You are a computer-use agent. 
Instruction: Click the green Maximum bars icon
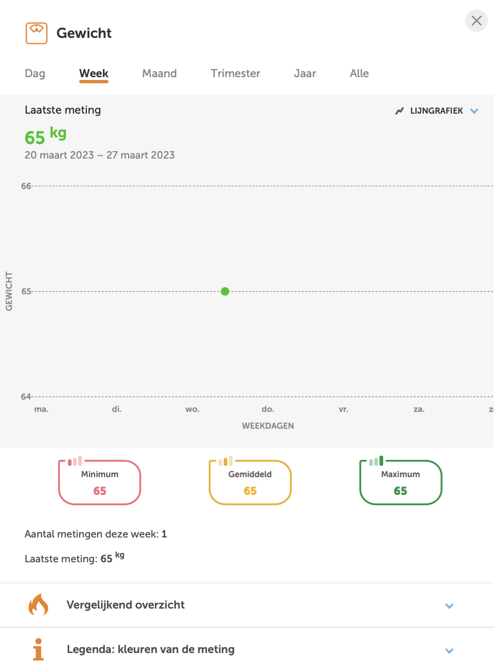tap(376, 462)
